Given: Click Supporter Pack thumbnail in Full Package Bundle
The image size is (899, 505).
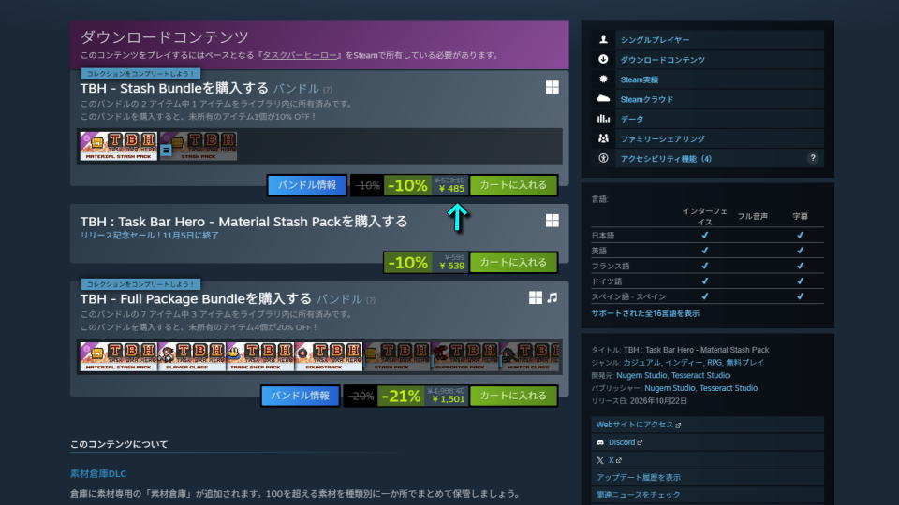Looking at the screenshot, I should pos(465,356).
